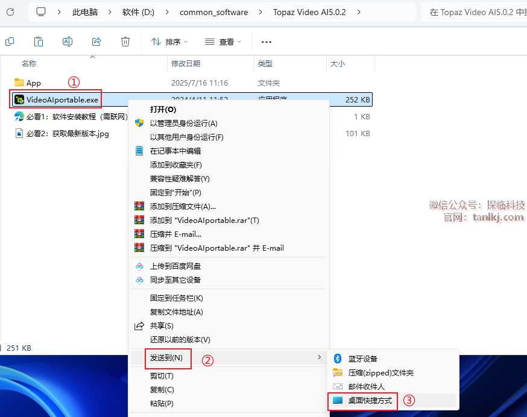Viewport: 527px width, 417px height.
Task: Click the delete trash icon in toolbar
Action: [125, 42]
